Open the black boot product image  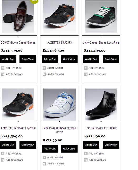point(101,104)
